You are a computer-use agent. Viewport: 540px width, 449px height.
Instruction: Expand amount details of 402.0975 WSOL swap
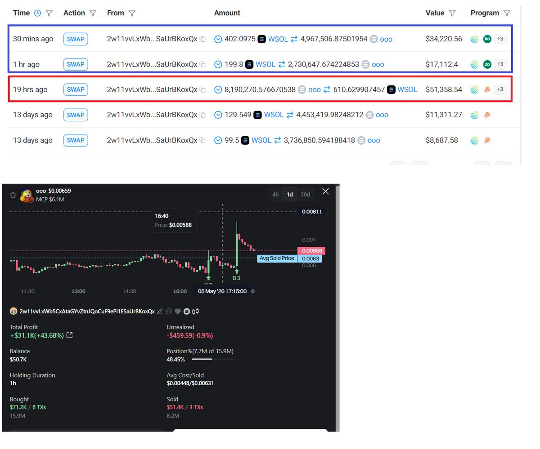coord(218,40)
